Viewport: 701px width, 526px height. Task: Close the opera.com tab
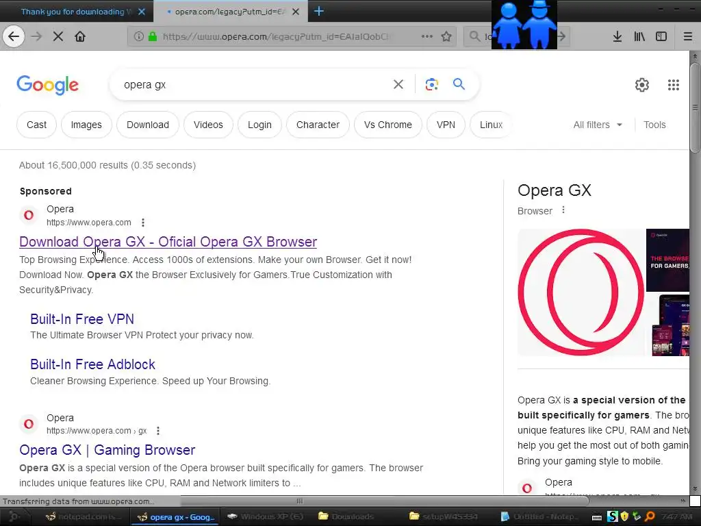click(296, 12)
